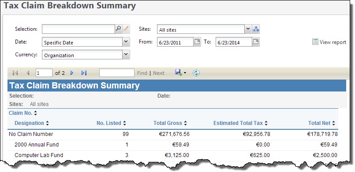Sort by No. Listed column arrows
This screenshot has width=355, height=172.
tap(124, 123)
